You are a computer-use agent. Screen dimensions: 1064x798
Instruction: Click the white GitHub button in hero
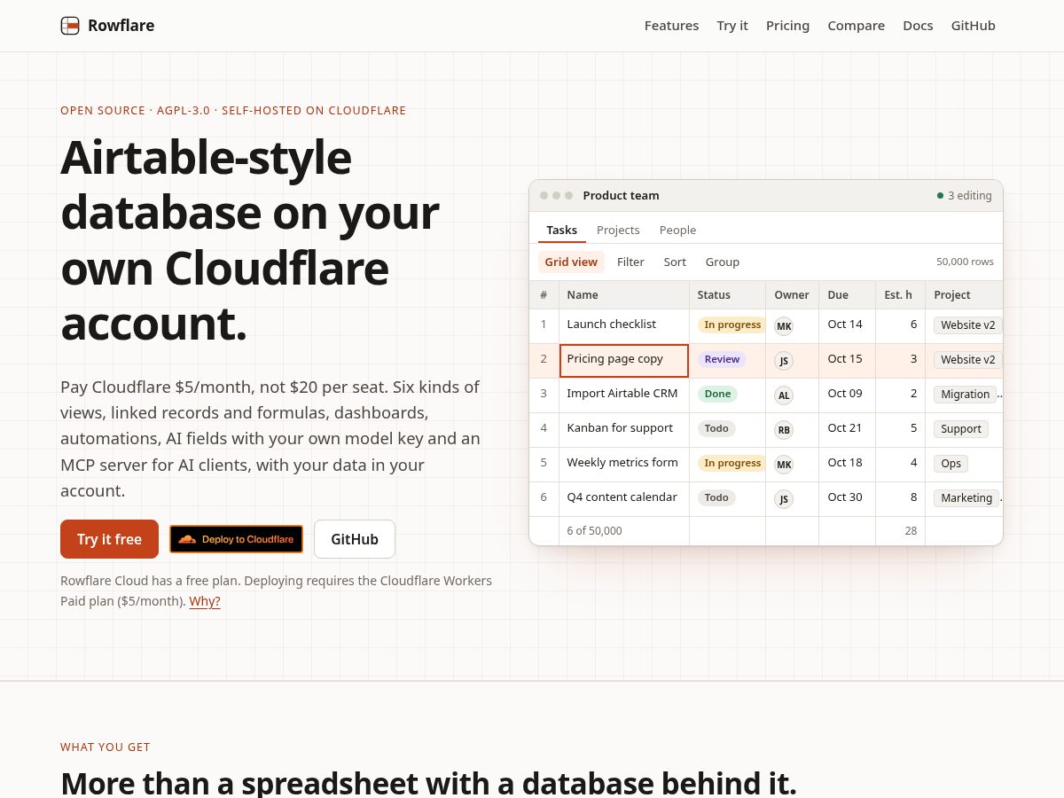pyautogui.click(x=355, y=539)
